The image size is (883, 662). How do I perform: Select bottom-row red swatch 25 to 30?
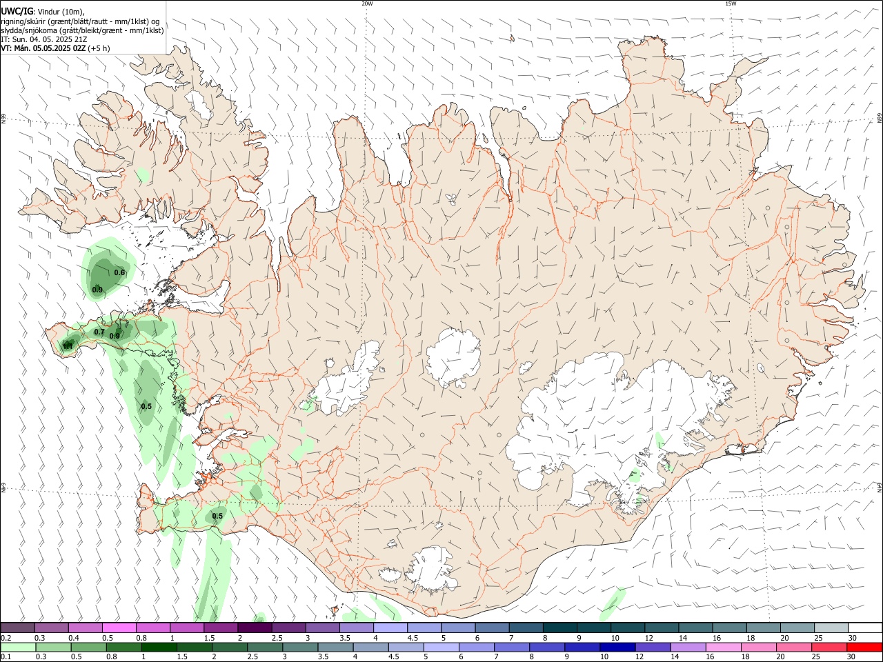829,647
